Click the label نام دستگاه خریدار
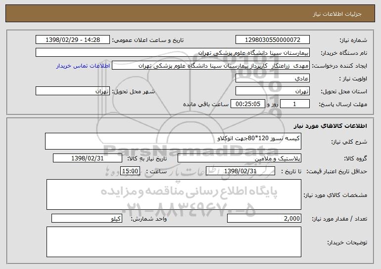Screen dimensions: 381x269 click(x=344, y=53)
